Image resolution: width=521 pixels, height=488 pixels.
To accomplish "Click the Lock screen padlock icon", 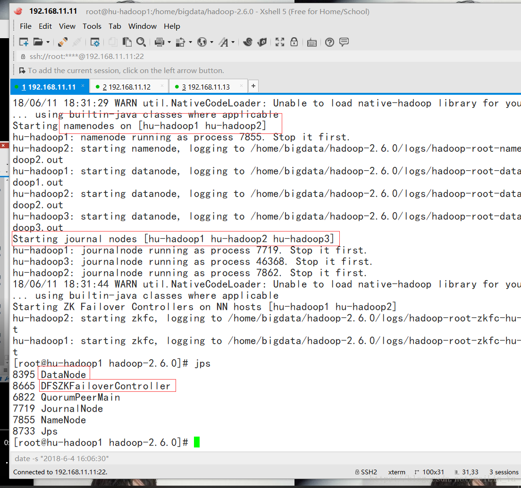I will [294, 42].
